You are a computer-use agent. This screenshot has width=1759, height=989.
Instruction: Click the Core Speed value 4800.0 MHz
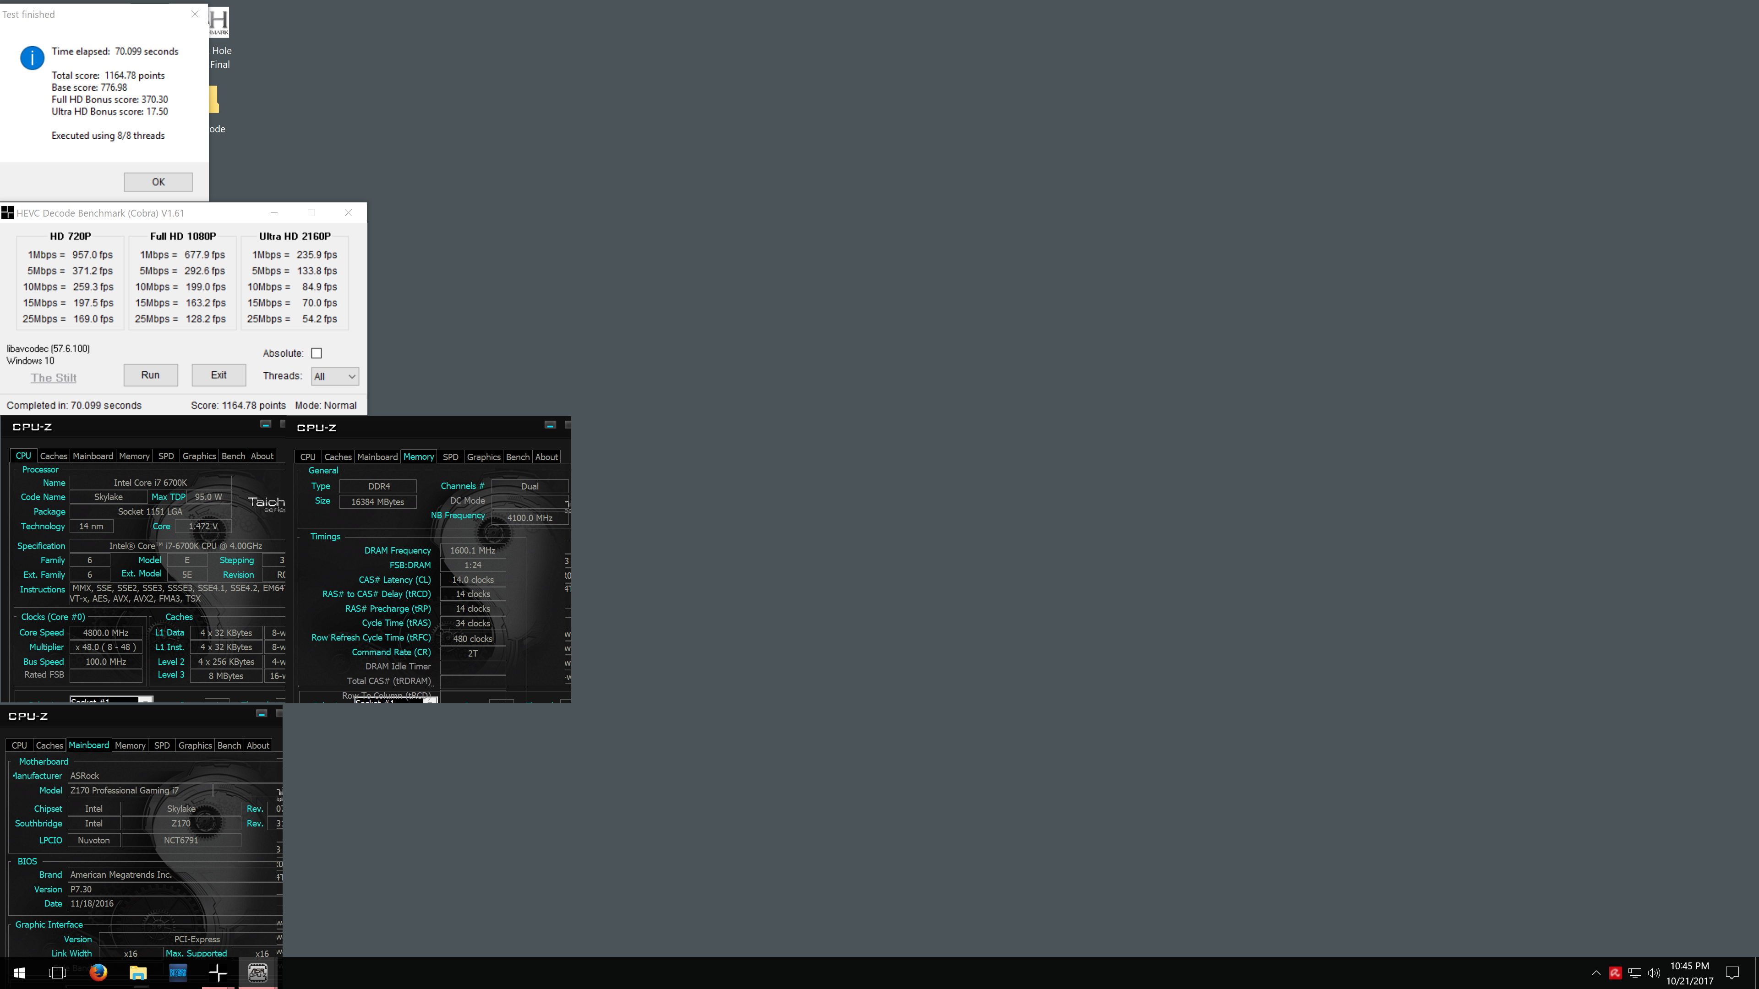(106, 633)
